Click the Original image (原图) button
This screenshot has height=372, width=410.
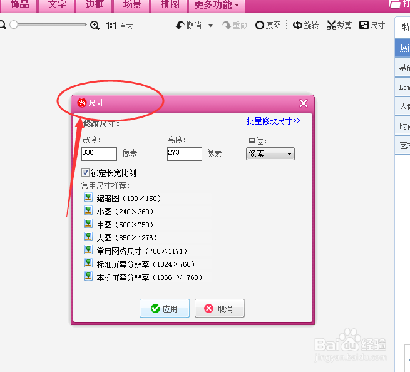[268, 26]
